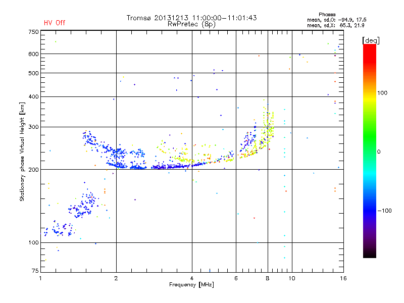Click the y-axis tick label '500'

coord(33,73)
